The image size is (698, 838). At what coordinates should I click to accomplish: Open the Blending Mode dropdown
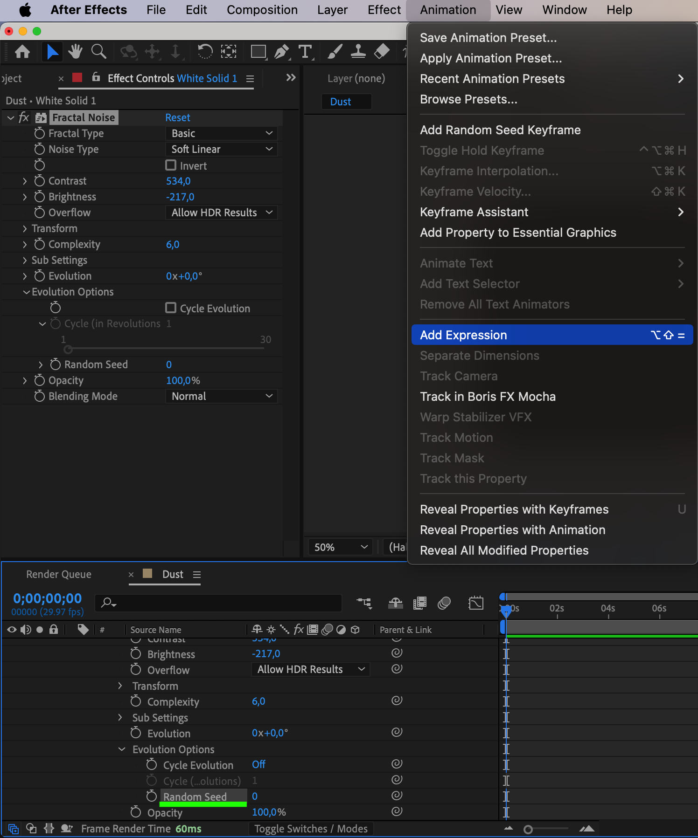(x=222, y=396)
